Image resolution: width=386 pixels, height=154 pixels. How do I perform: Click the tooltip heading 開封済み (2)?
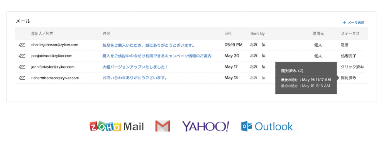point(292,71)
